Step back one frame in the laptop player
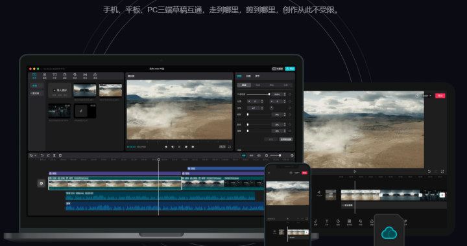467x246 pixels. pos(173,147)
